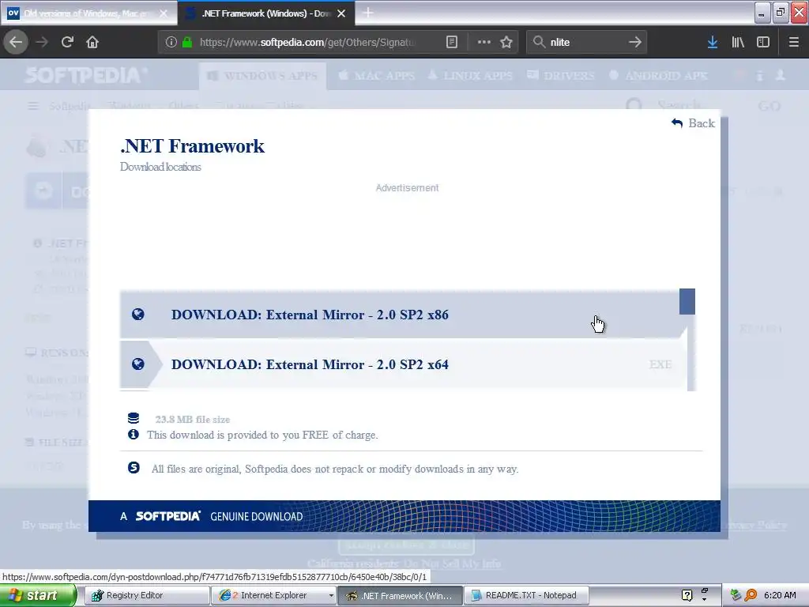This screenshot has width=809, height=607.
Task: Download External Mirror 2.0 SP2 x64
Action: coord(404,364)
